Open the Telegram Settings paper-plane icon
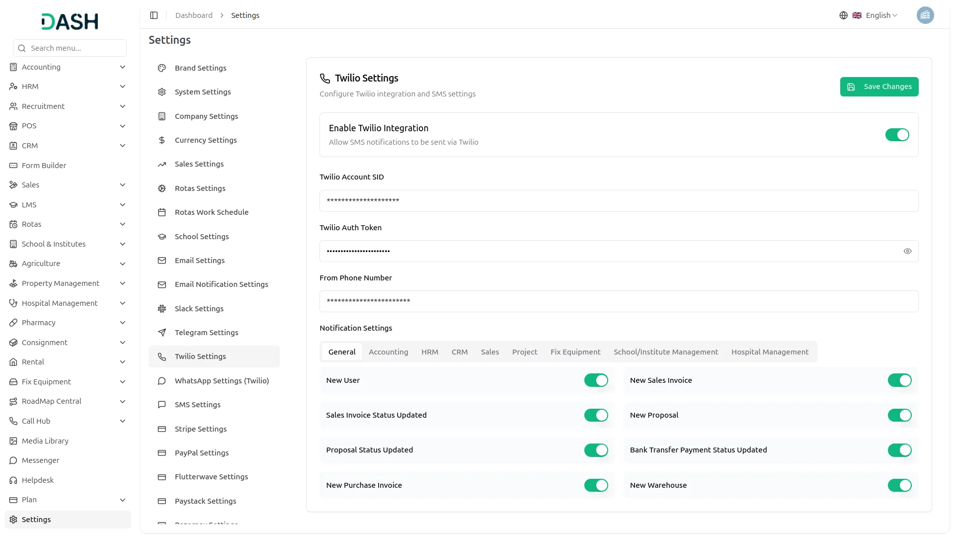954x537 pixels. 161,332
